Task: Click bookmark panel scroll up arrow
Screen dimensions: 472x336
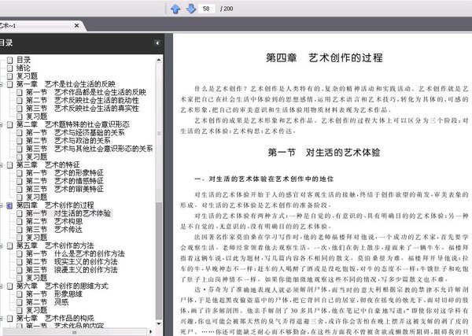Action: pos(159,61)
